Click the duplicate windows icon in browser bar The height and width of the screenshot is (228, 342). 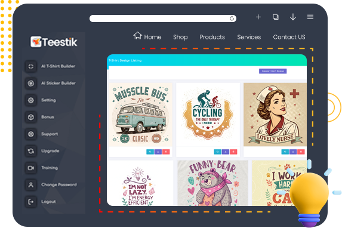[x=276, y=17]
